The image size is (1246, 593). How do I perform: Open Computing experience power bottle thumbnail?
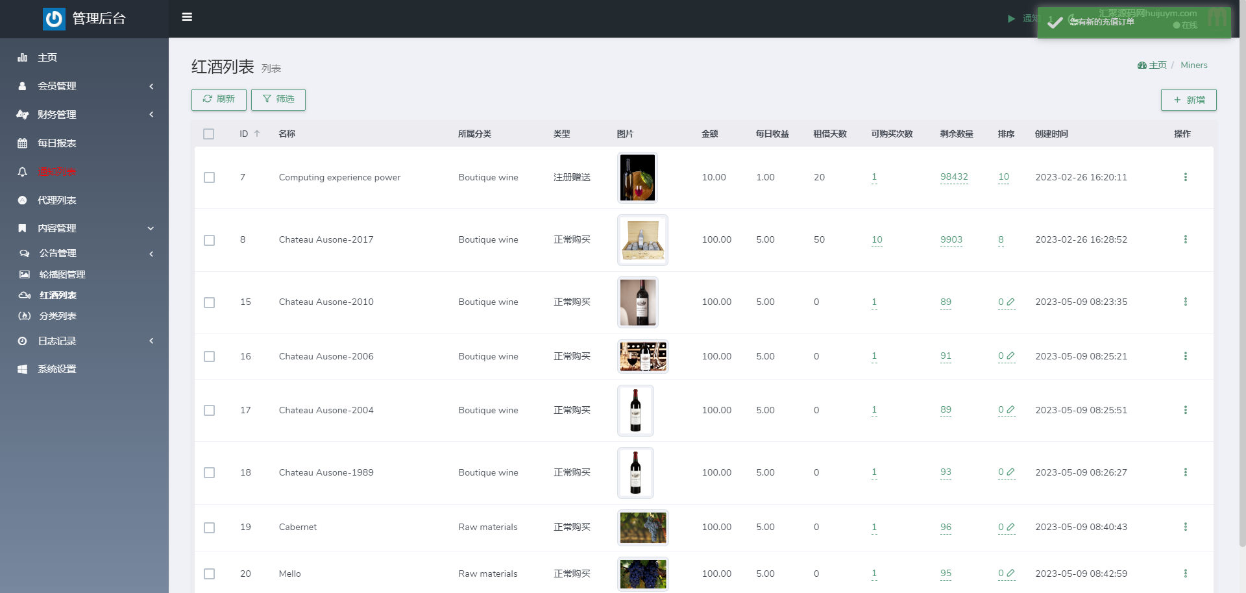(x=637, y=178)
